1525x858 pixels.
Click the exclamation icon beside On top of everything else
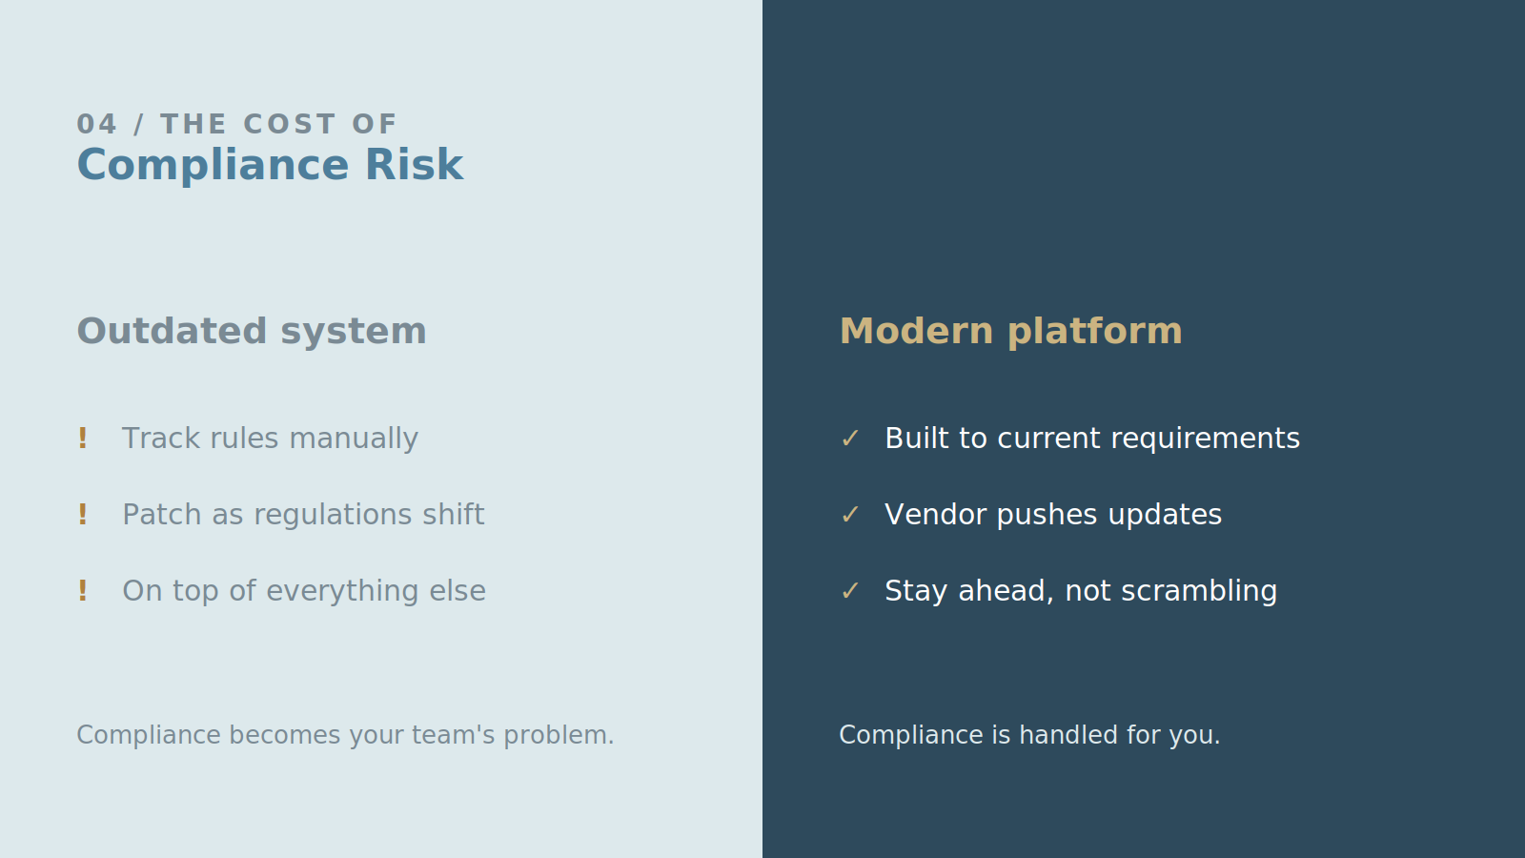coord(83,591)
